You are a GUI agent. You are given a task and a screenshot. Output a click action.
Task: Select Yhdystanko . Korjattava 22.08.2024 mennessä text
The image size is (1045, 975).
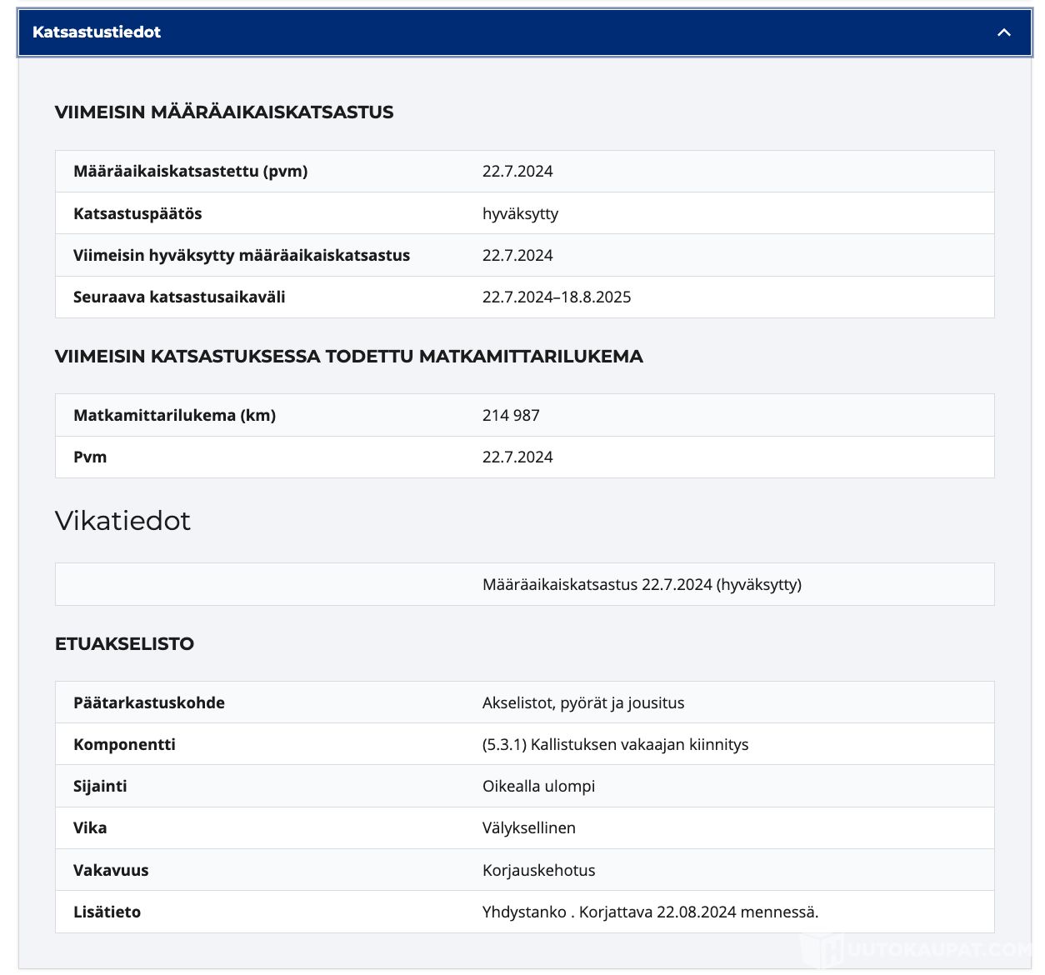[x=650, y=912]
